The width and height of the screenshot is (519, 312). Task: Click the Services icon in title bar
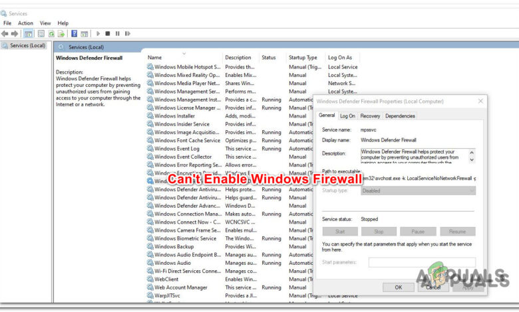point(3,13)
